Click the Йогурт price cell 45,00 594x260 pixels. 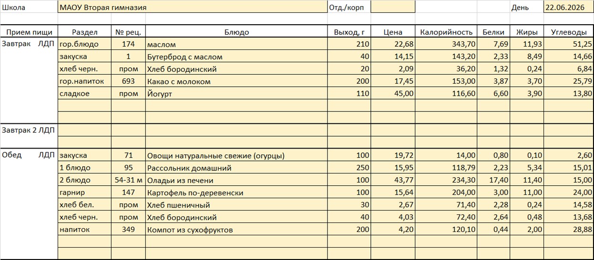(393, 94)
